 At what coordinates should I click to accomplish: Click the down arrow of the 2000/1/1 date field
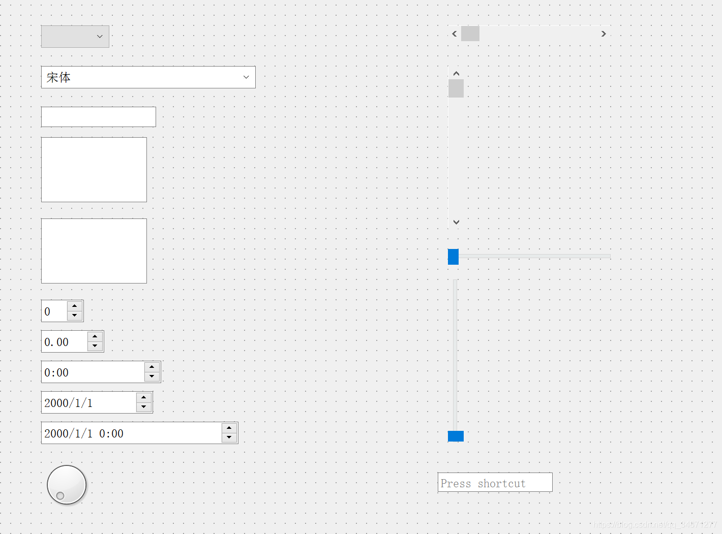pyautogui.click(x=144, y=407)
